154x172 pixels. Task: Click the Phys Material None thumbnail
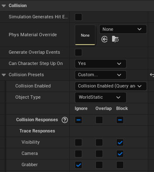(85, 35)
